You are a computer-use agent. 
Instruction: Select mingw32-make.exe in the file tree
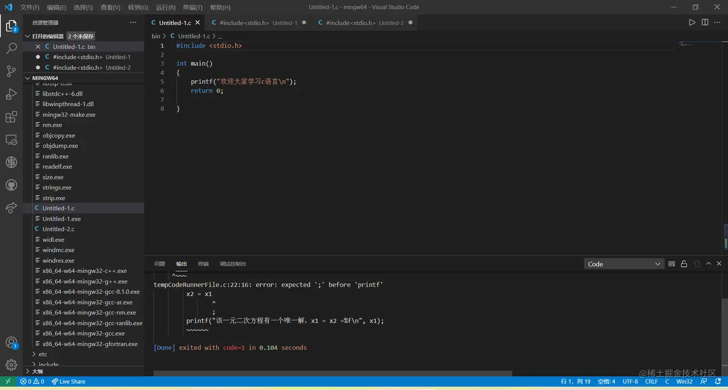tap(69, 115)
